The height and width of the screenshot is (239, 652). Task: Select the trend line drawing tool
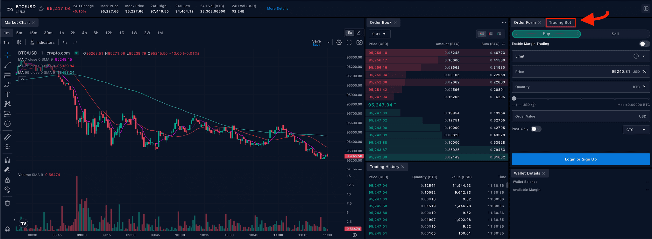[x=8, y=65]
